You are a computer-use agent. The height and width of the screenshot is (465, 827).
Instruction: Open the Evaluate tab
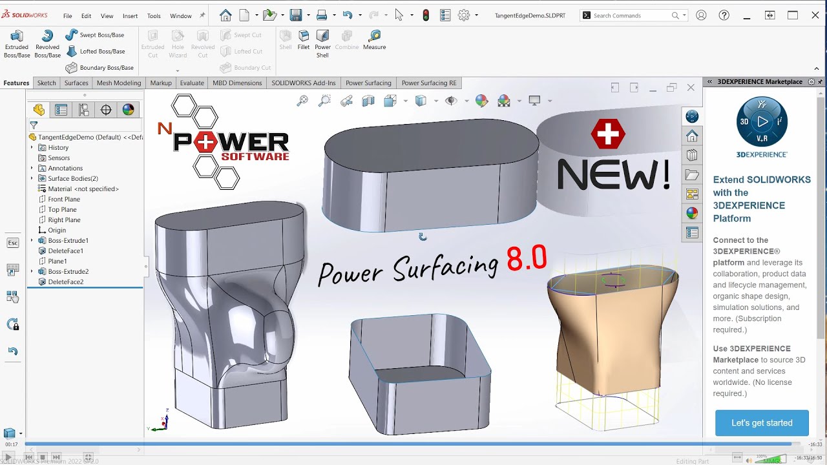pyautogui.click(x=192, y=83)
